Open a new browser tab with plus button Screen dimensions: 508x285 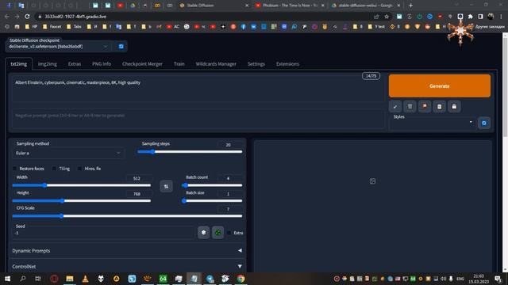[x=410, y=6]
